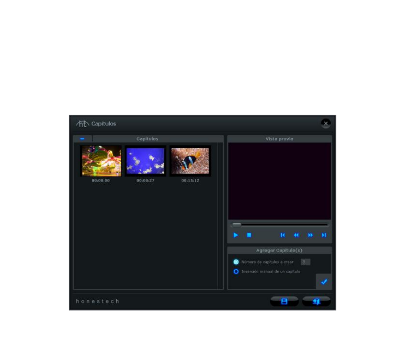Confirm adding chapters with checkmark button
Viewport: 401px width, 362px height.
[324, 282]
